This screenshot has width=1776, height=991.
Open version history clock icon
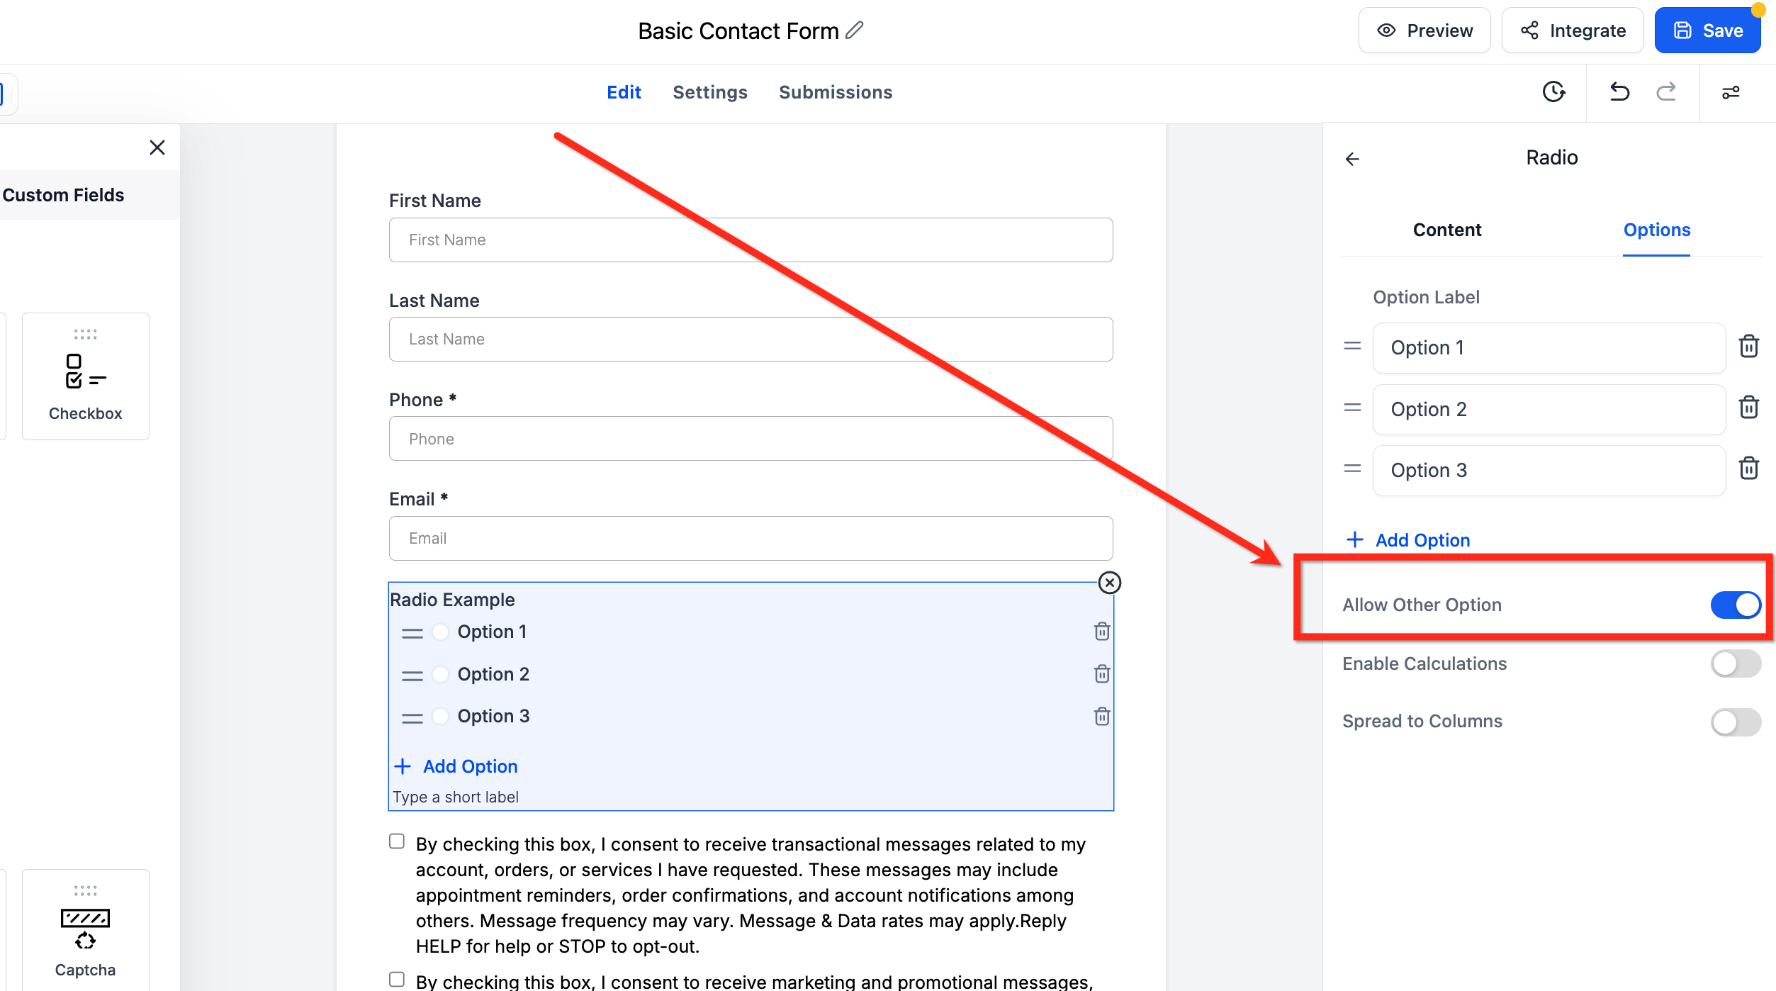coord(1553,91)
